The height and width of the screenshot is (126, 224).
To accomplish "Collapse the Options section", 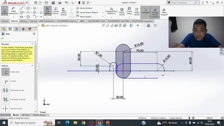I will coord(32,66).
